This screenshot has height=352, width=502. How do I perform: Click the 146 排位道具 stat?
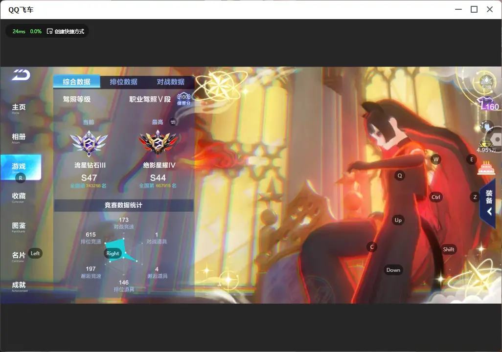tap(124, 286)
